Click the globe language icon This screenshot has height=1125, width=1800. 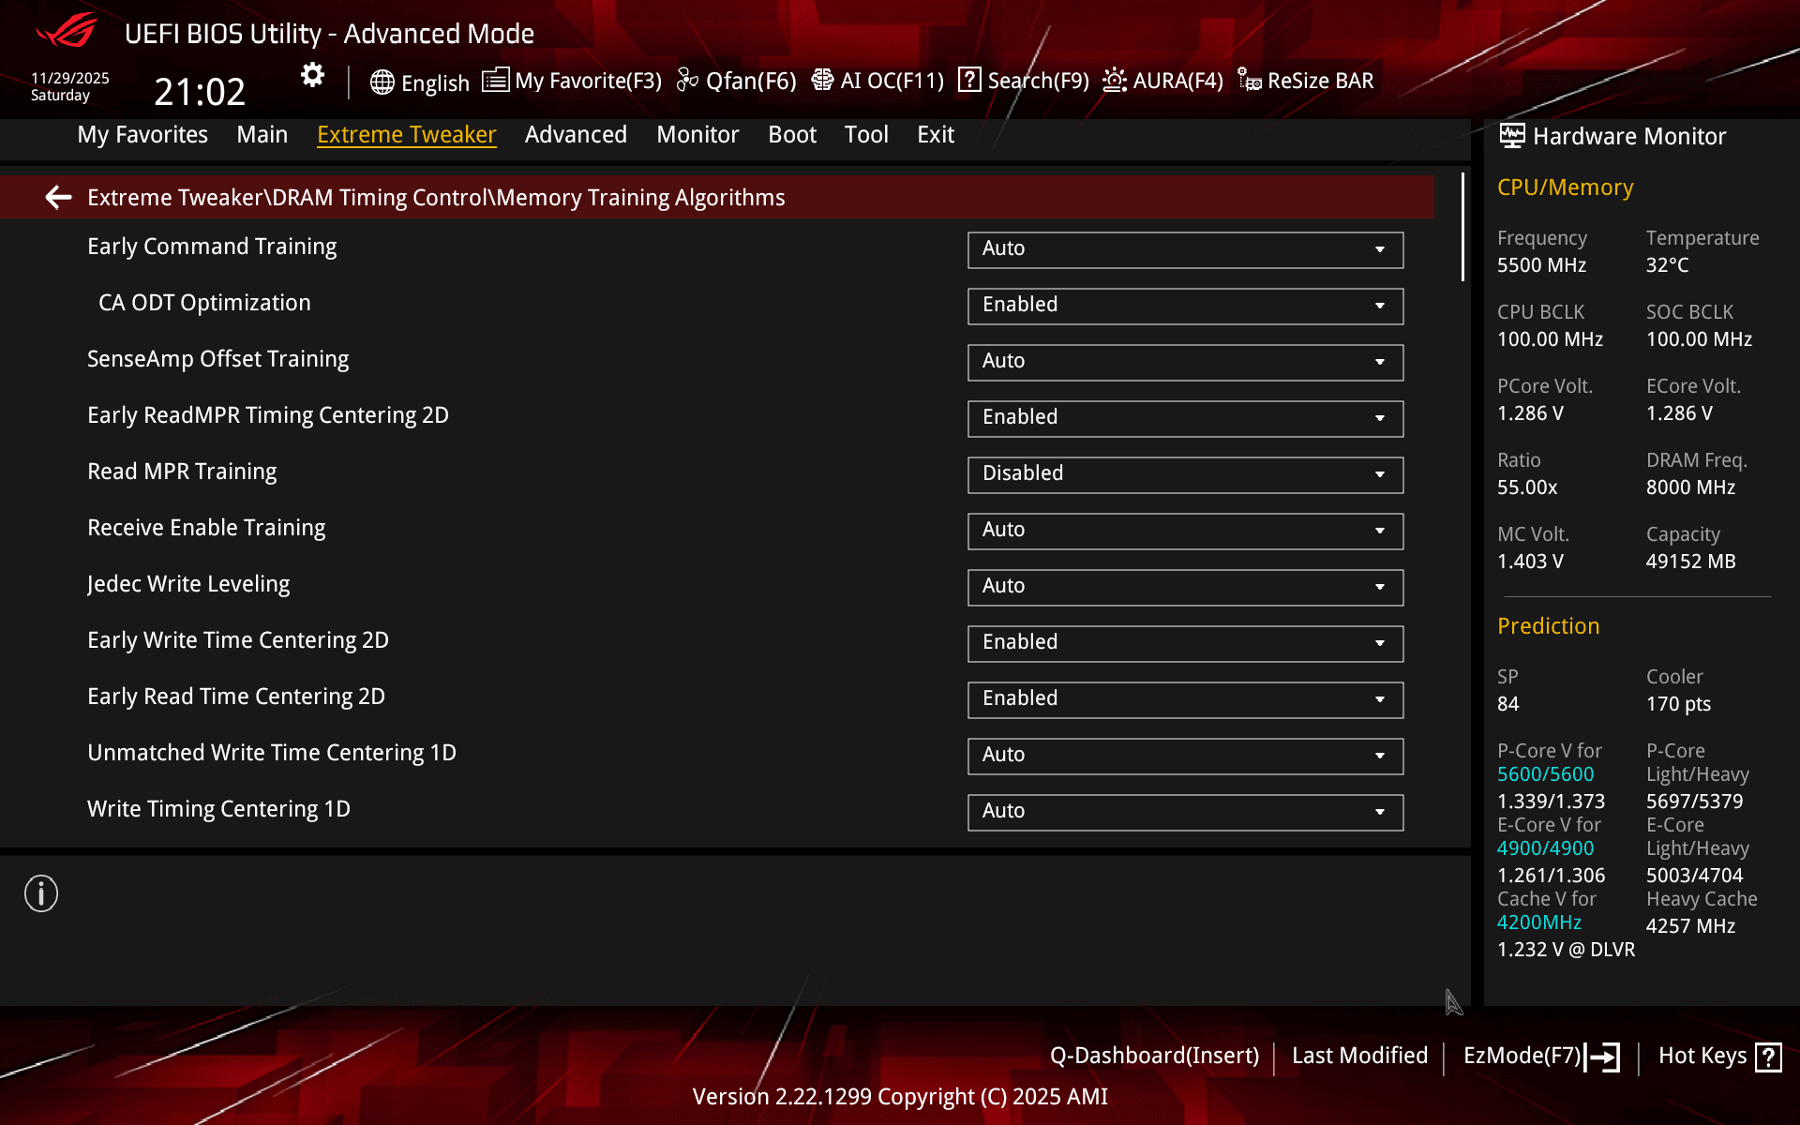coord(382,82)
